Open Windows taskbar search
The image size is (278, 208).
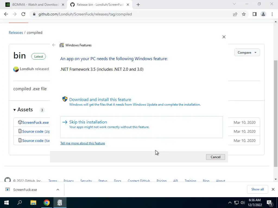click(x=20, y=203)
